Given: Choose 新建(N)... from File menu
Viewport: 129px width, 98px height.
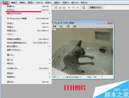Looking at the screenshot, I should (27, 6).
